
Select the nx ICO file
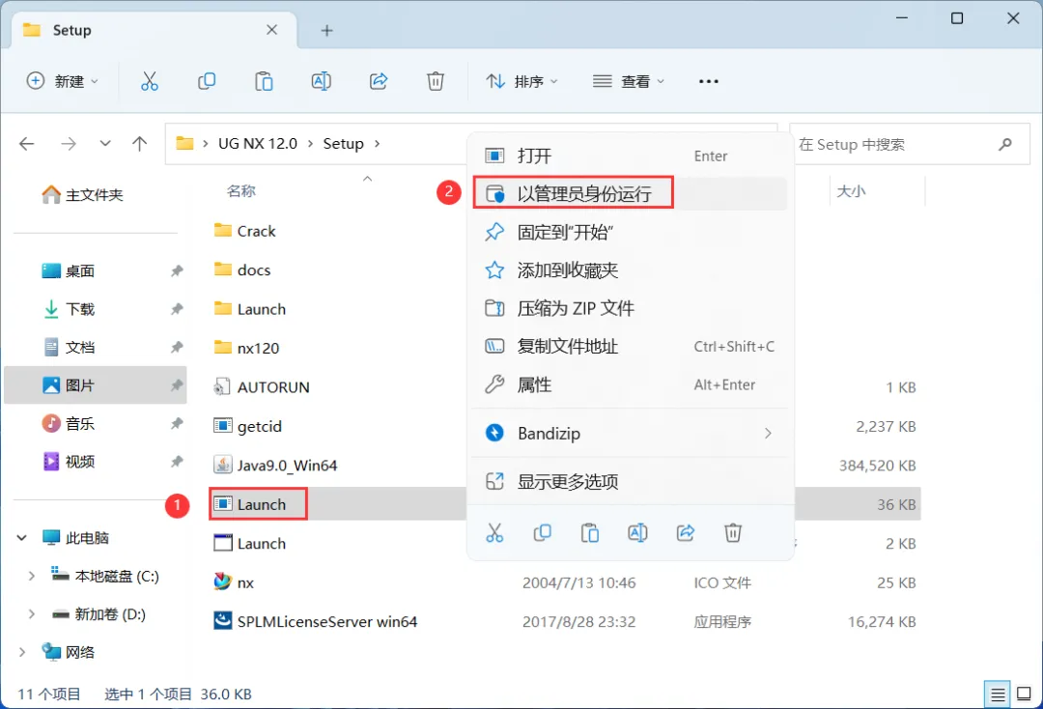click(x=234, y=581)
